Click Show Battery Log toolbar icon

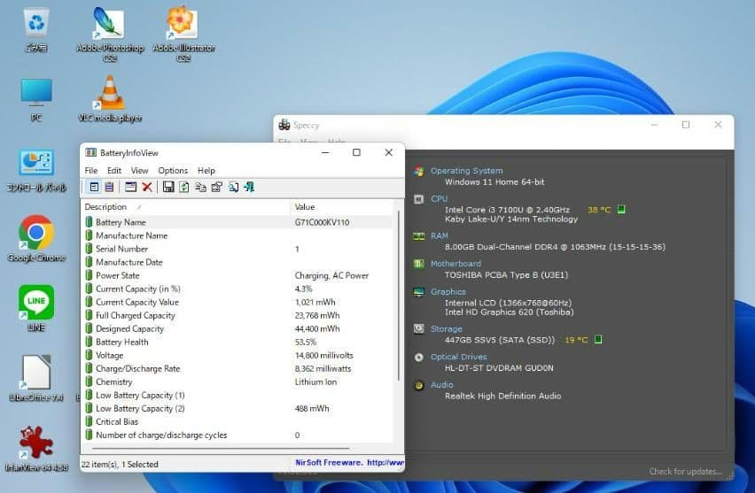pos(109,187)
